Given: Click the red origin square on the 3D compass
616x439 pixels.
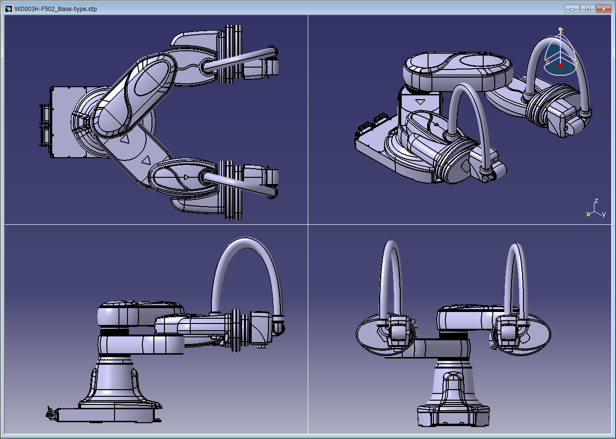Looking at the screenshot, I should 560,66.
